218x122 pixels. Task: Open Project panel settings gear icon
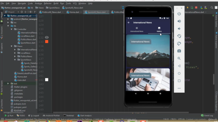click(30, 12)
